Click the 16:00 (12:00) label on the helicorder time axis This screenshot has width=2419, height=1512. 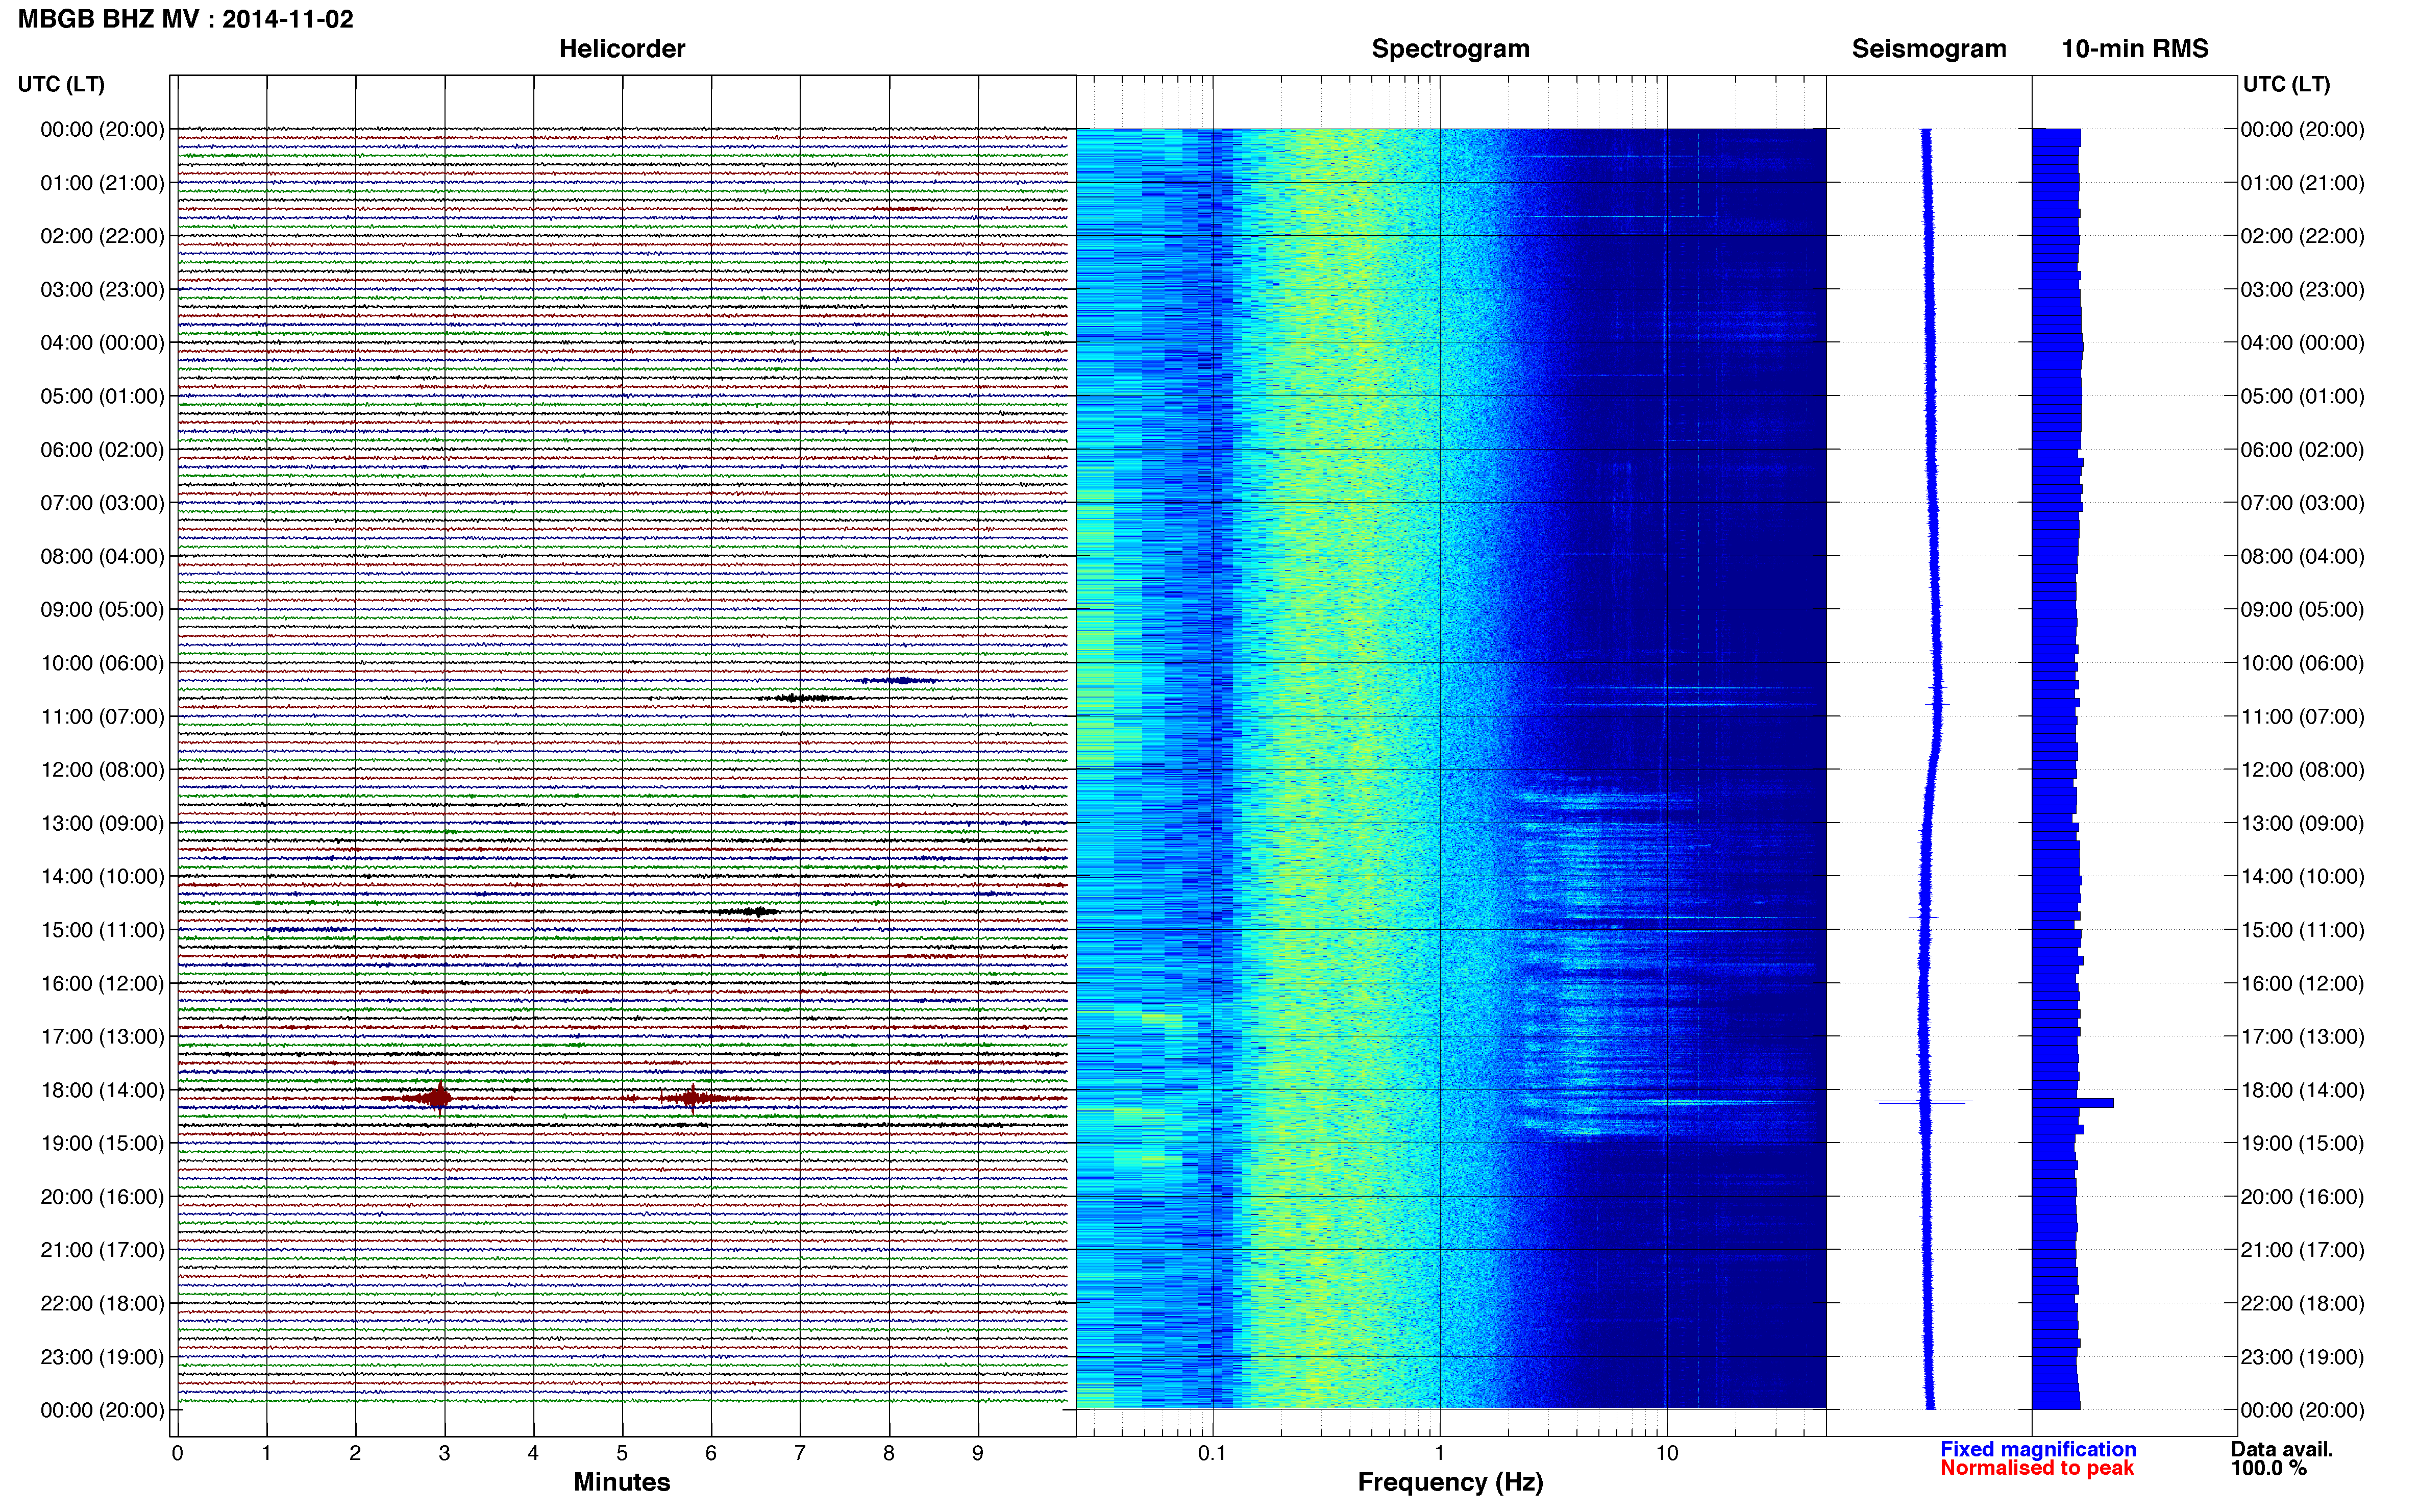pyautogui.click(x=102, y=983)
